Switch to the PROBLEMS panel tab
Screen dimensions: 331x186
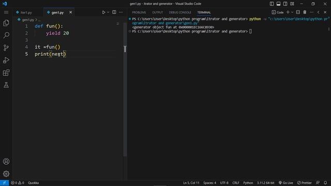139,12
